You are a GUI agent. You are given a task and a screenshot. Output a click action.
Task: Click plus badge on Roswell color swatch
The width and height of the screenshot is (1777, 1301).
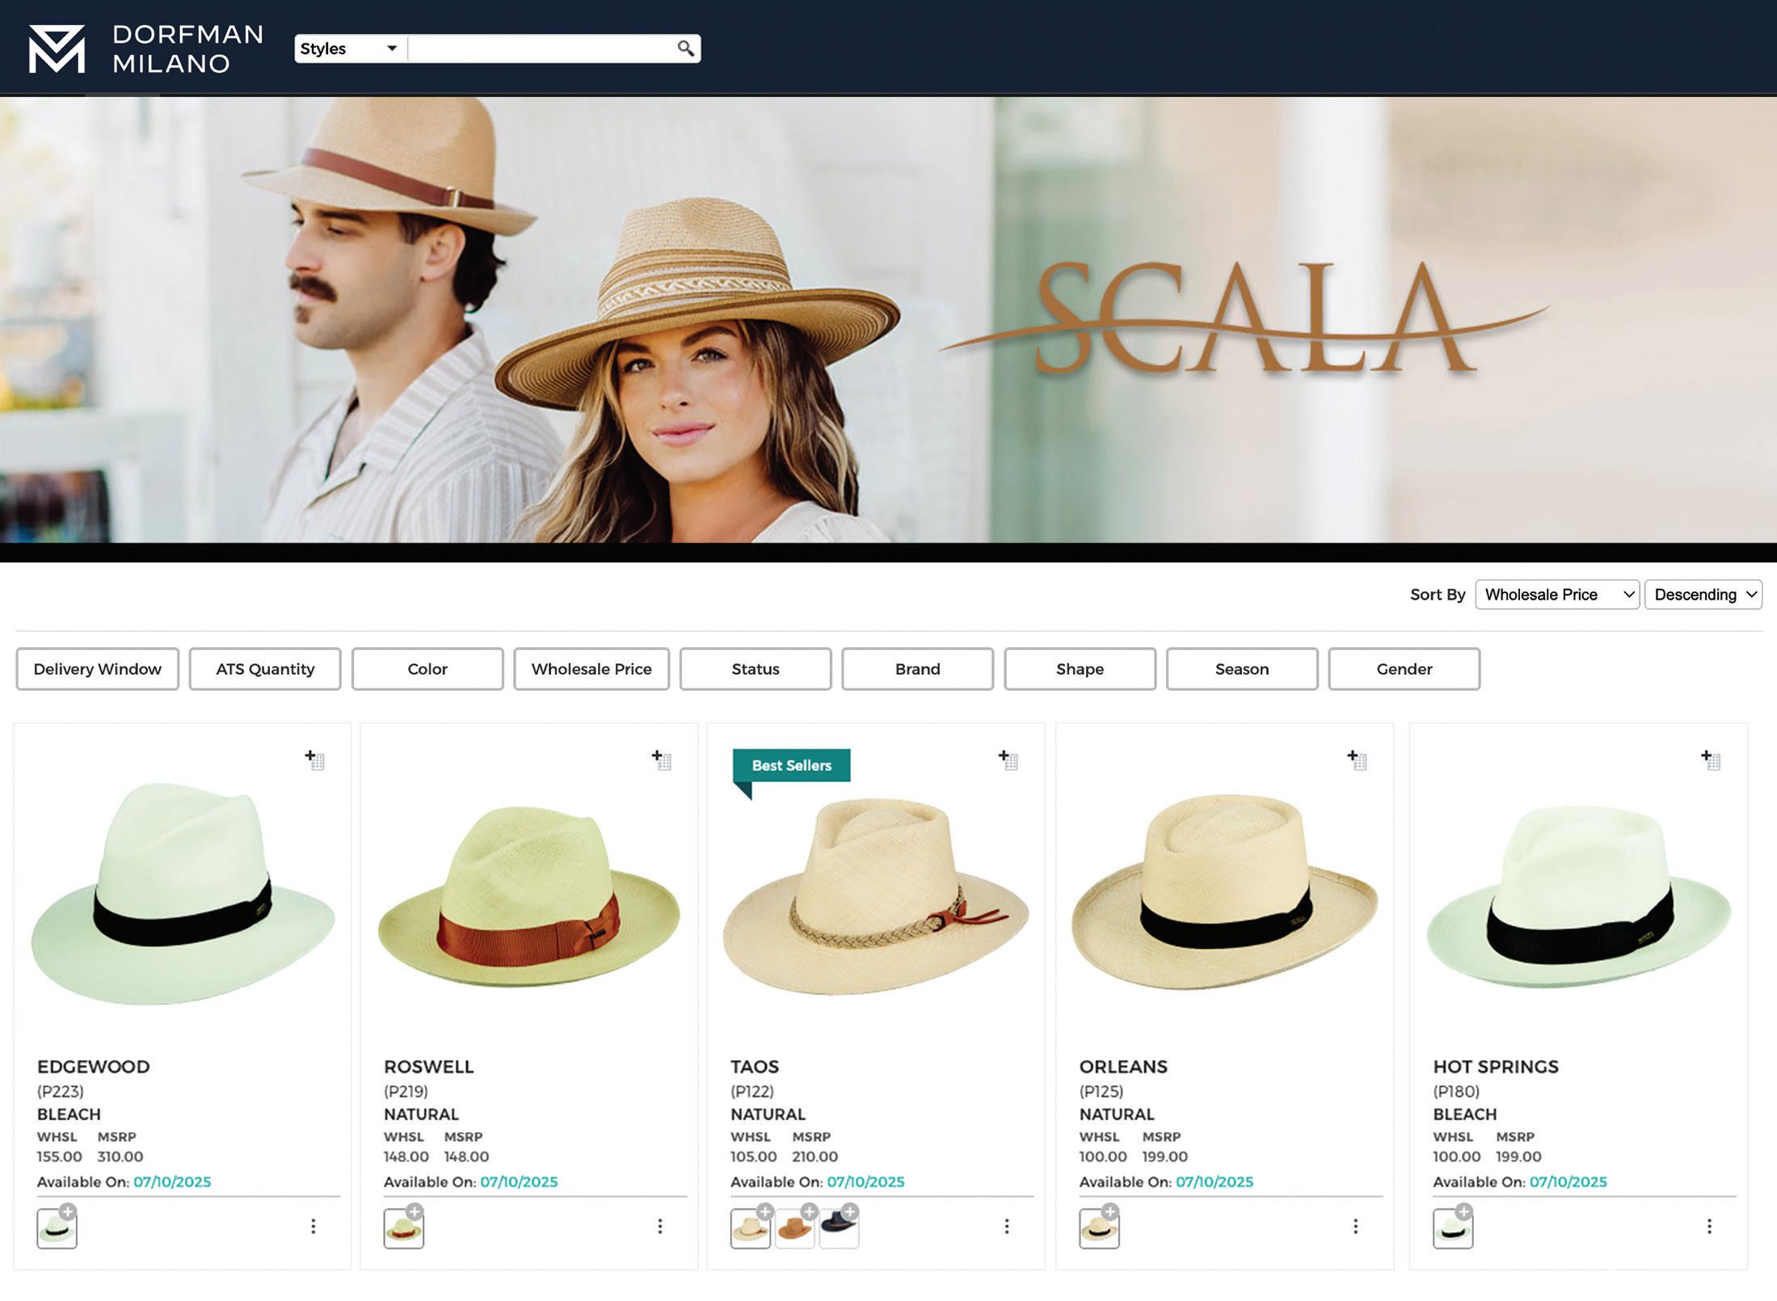click(x=415, y=1211)
